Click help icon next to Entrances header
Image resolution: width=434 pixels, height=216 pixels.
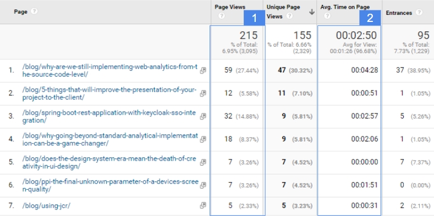click(419, 13)
